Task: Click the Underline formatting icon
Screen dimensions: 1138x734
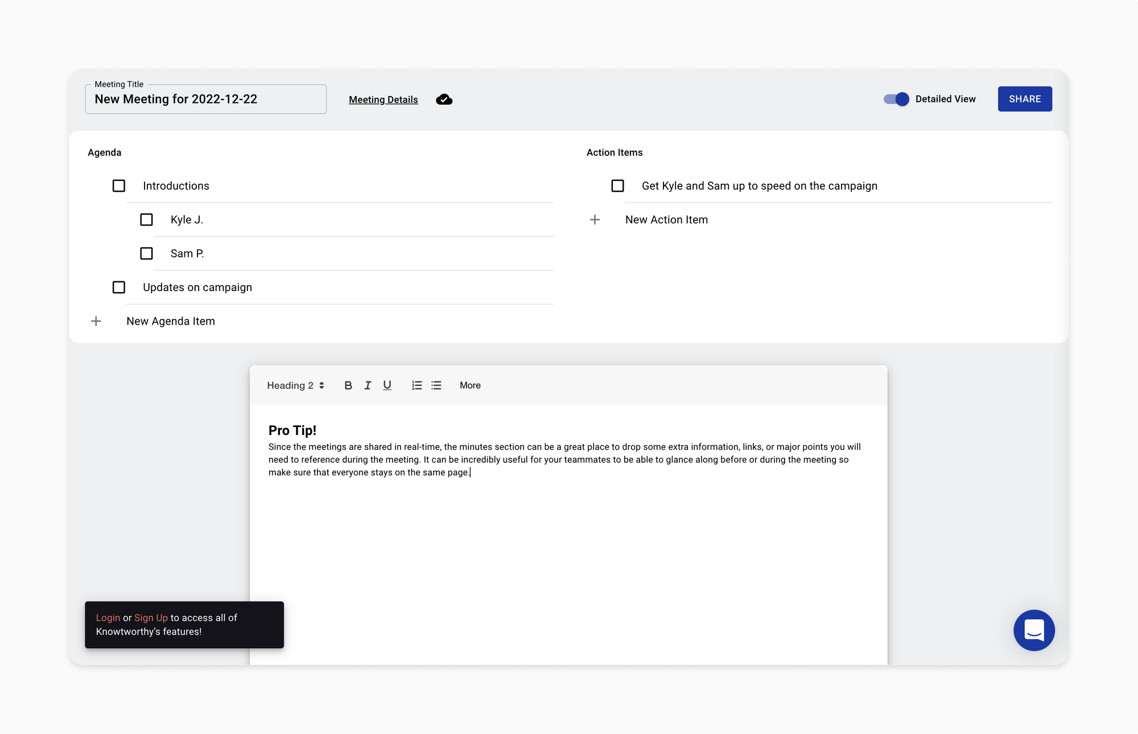Action: click(x=386, y=384)
